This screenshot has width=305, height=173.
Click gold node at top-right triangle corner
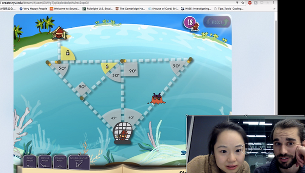(x=190, y=59)
